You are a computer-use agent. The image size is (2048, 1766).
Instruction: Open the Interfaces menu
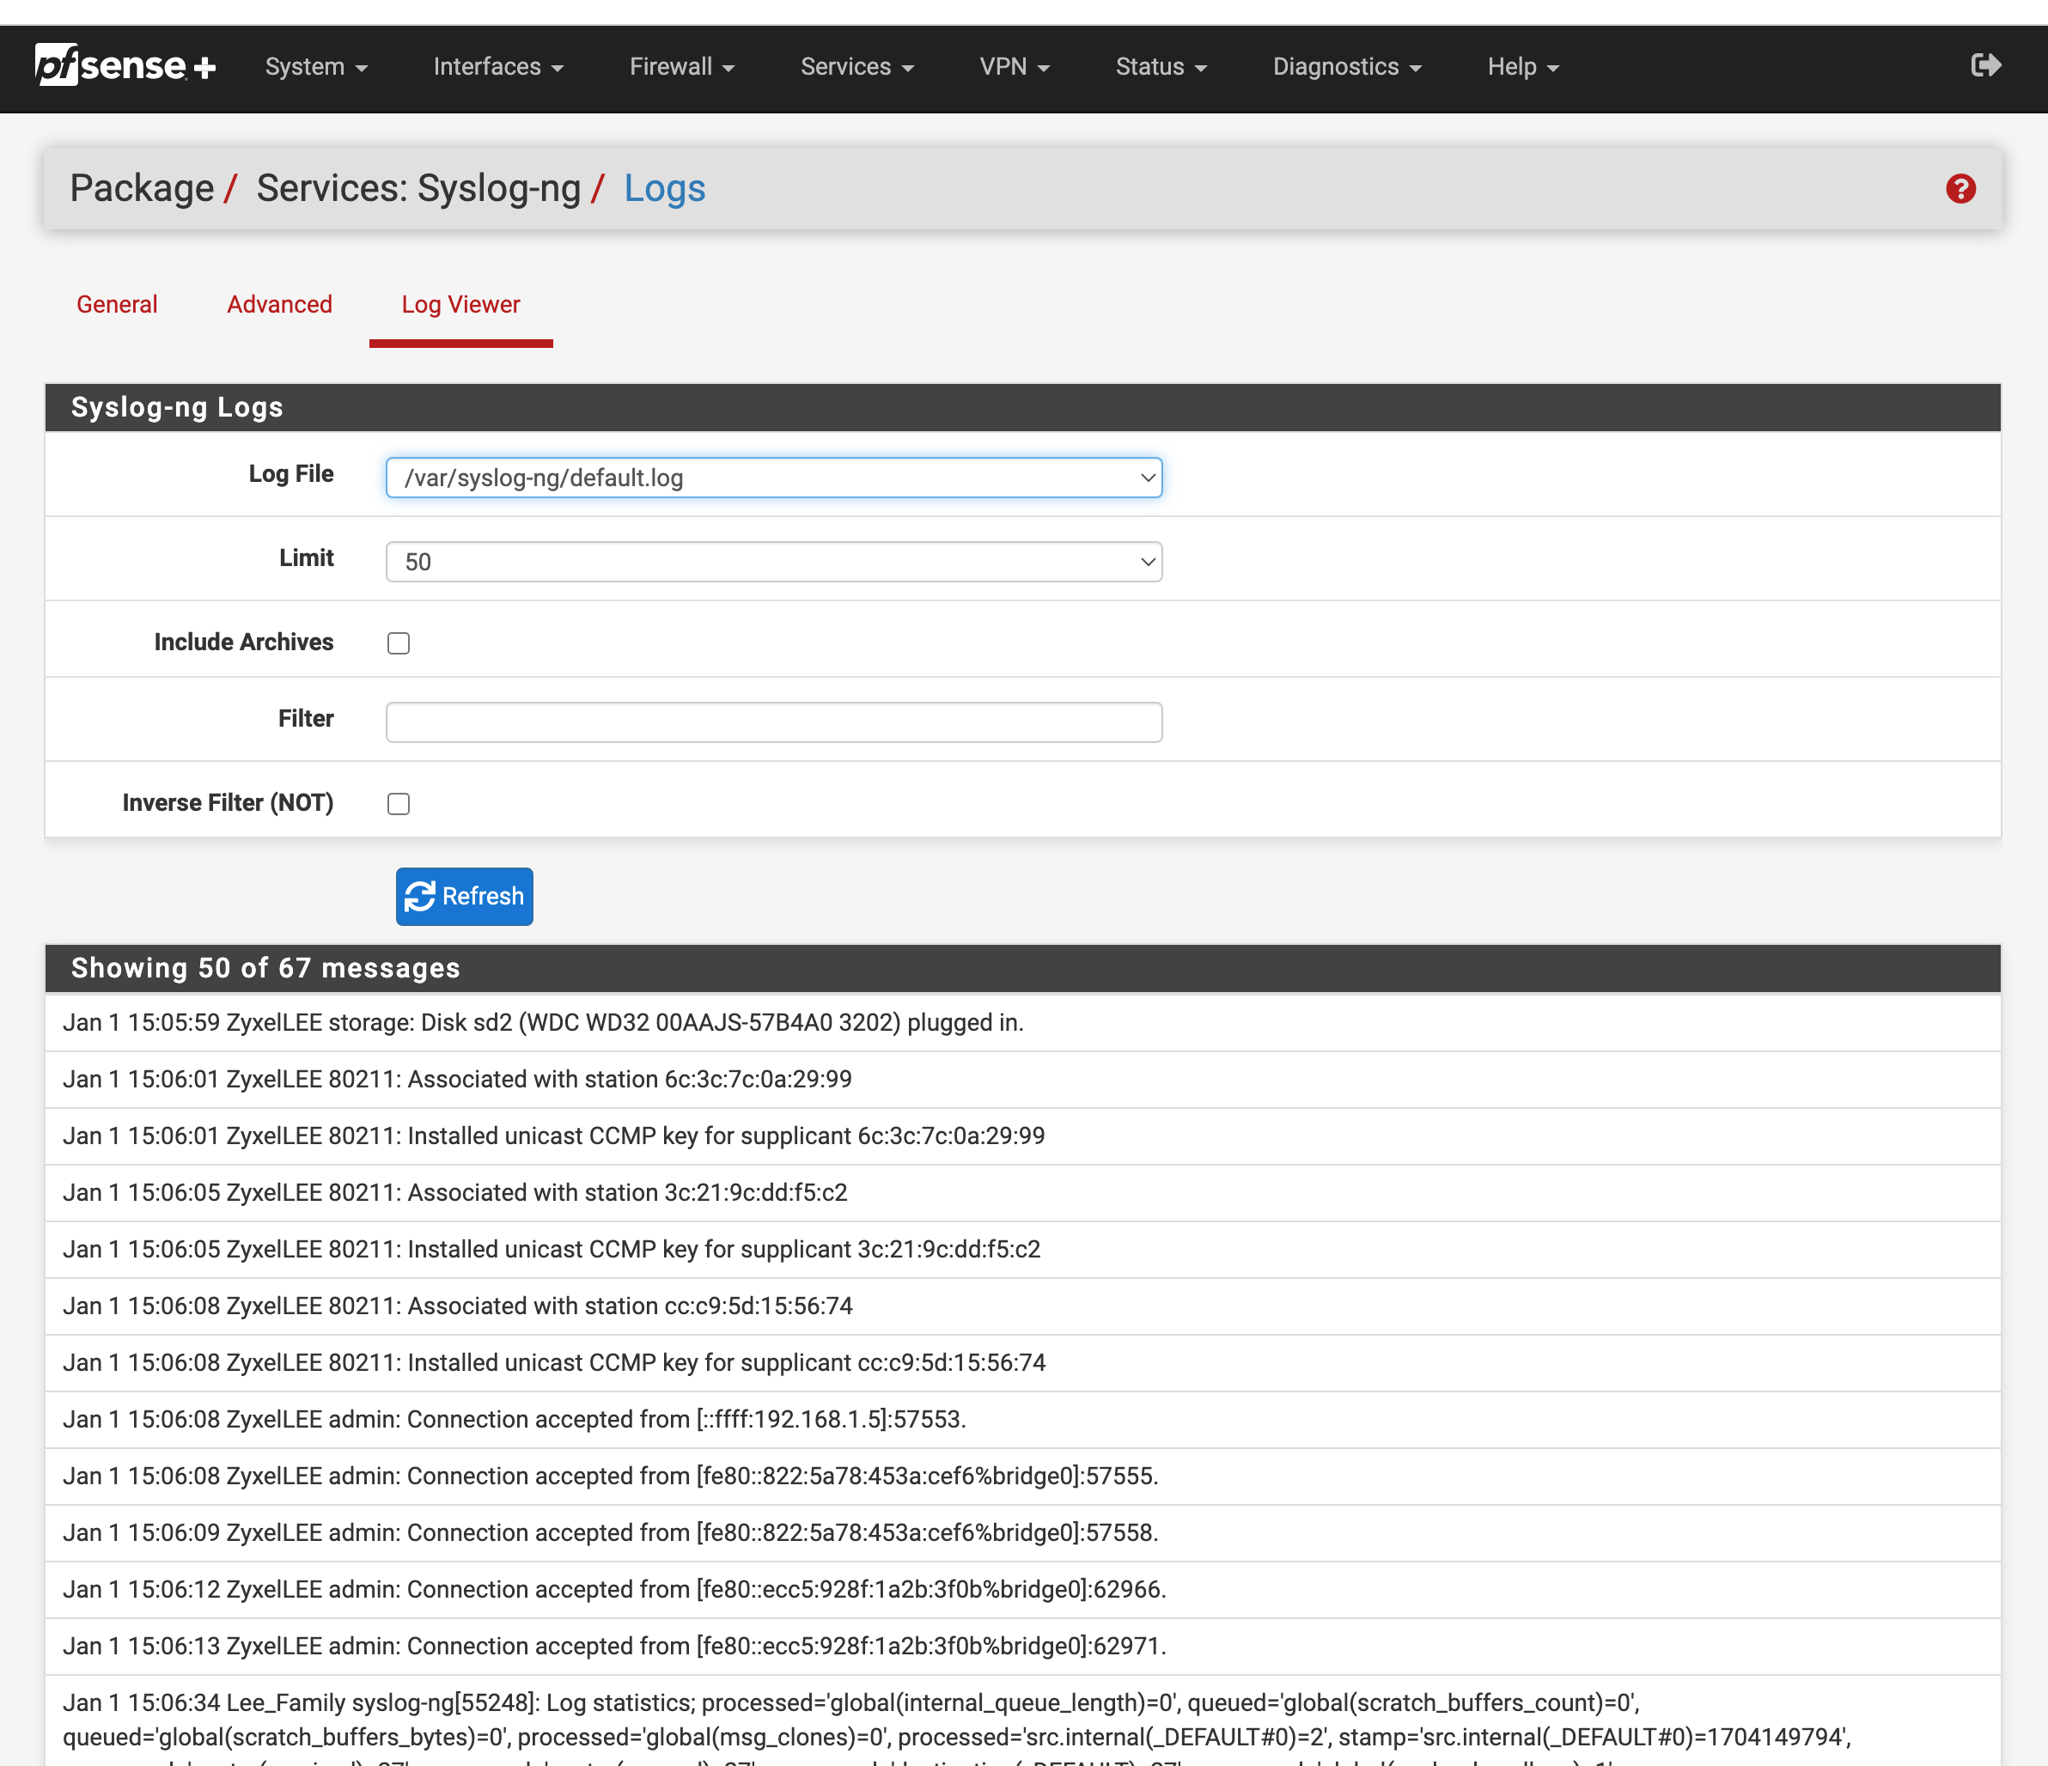pyautogui.click(x=497, y=67)
